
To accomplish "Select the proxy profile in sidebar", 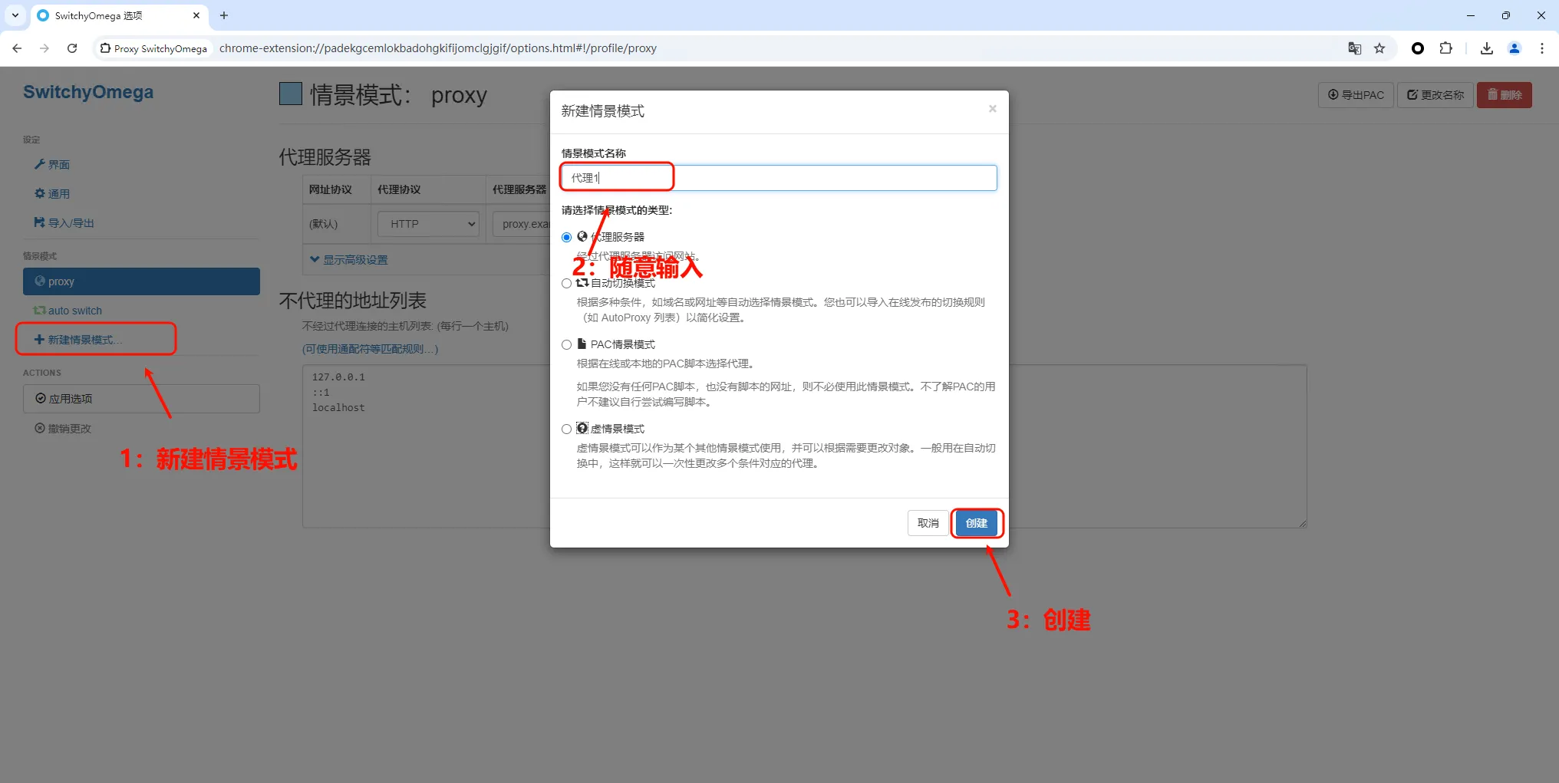I will tap(141, 281).
